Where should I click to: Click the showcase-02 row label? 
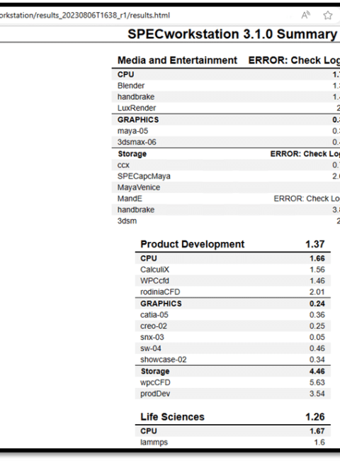164,360
